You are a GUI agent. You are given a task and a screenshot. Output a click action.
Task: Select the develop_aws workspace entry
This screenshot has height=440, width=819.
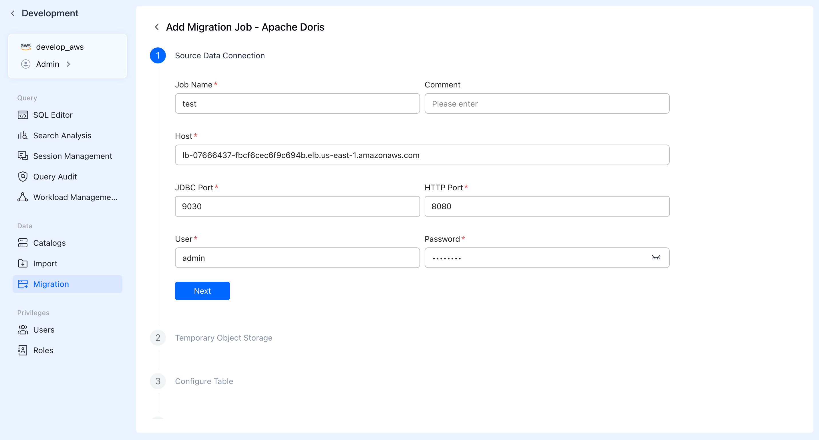pyautogui.click(x=60, y=47)
